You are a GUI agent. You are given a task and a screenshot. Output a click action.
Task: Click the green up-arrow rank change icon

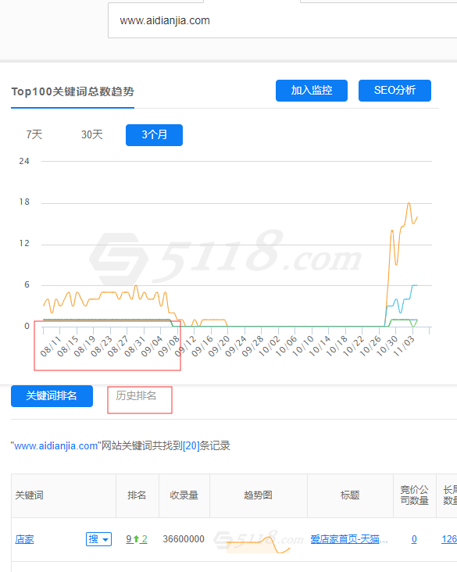(x=137, y=539)
